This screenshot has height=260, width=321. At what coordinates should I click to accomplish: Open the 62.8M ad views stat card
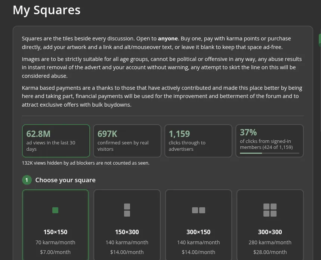coord(56,141)
